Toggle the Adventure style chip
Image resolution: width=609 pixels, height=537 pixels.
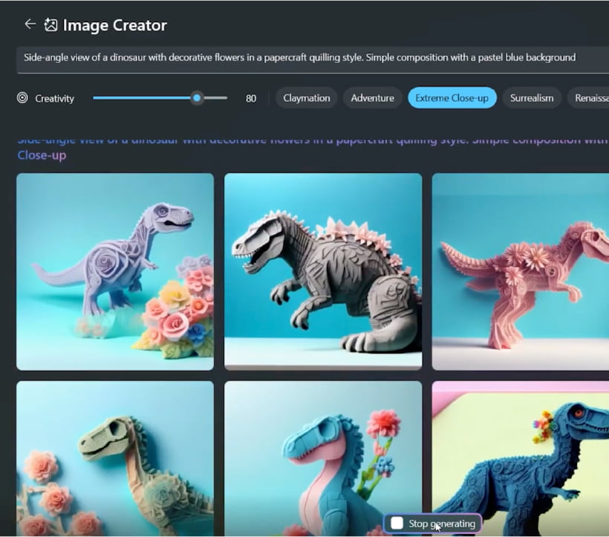372,98
